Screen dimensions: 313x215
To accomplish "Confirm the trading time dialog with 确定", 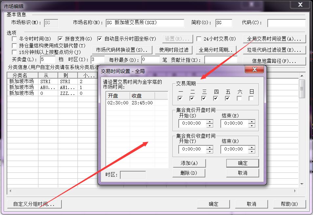I will click(x=242, y=163).
